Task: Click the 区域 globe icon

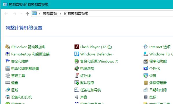Action: [8, 90]
